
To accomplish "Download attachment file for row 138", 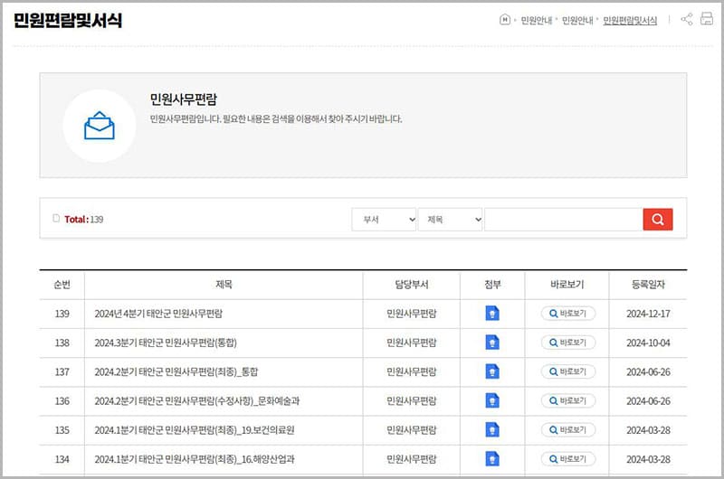I will click(492, 343).
